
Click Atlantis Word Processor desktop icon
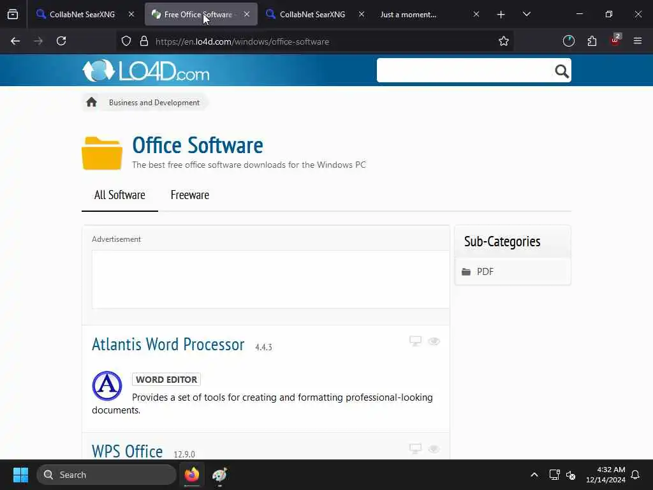[x=415, y=341]
